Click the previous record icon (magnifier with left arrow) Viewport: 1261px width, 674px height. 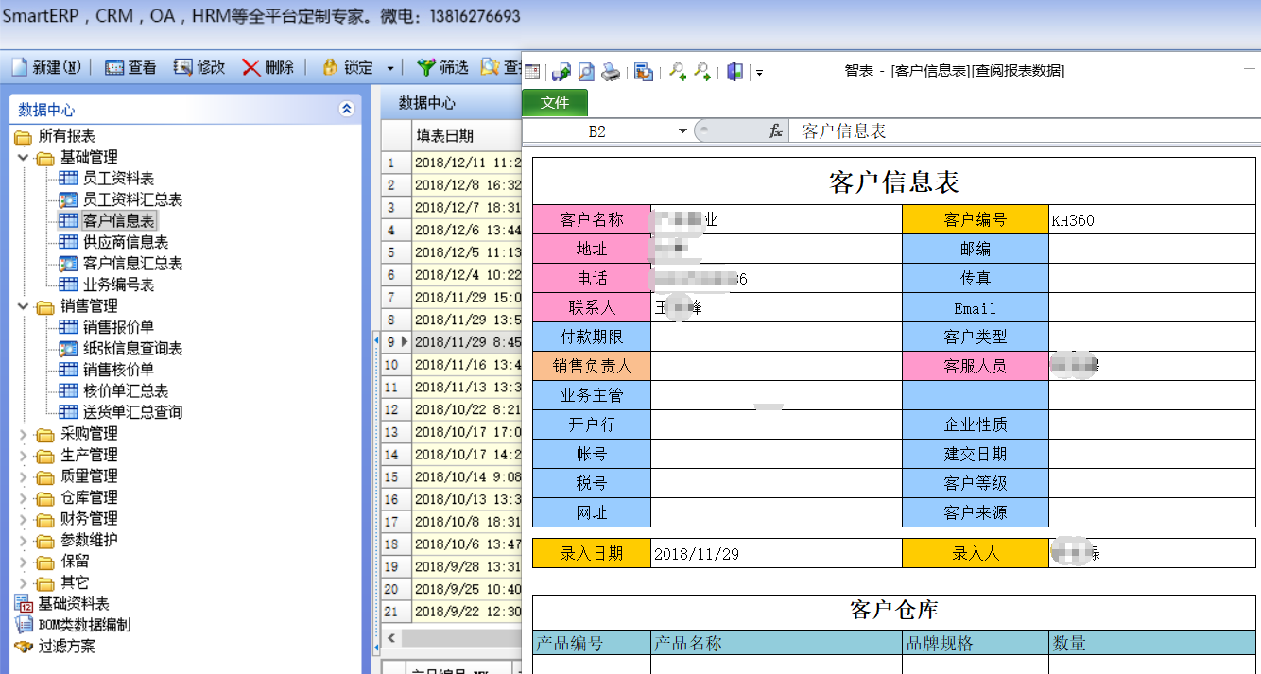[677, 72]
